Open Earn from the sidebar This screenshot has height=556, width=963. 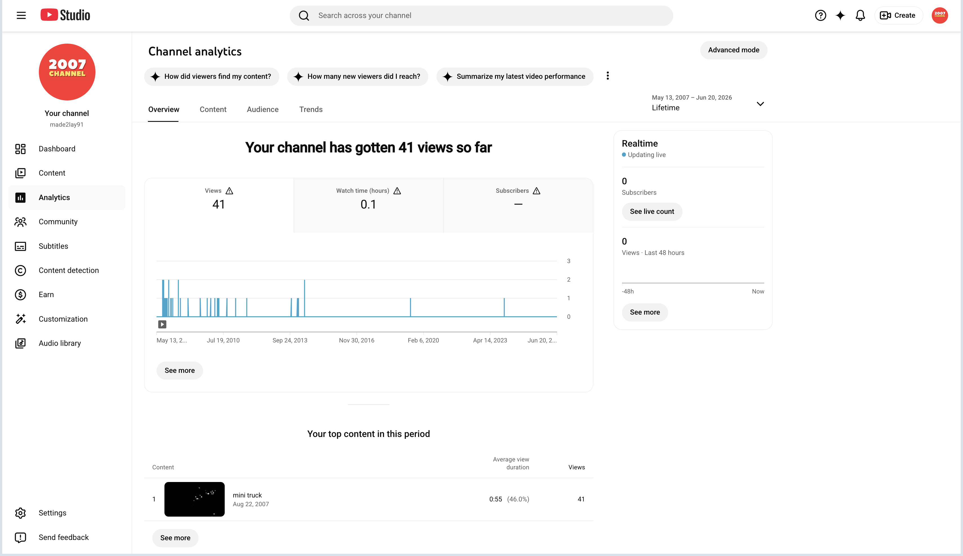point(67,294)
